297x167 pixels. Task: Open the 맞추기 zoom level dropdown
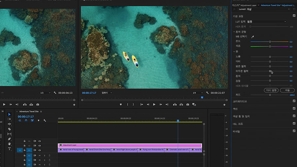click(x=107, y=93)
